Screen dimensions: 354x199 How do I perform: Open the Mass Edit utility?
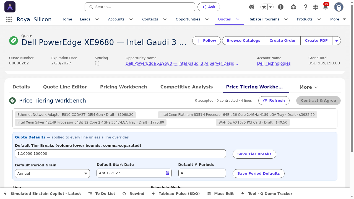pos(220,193)
